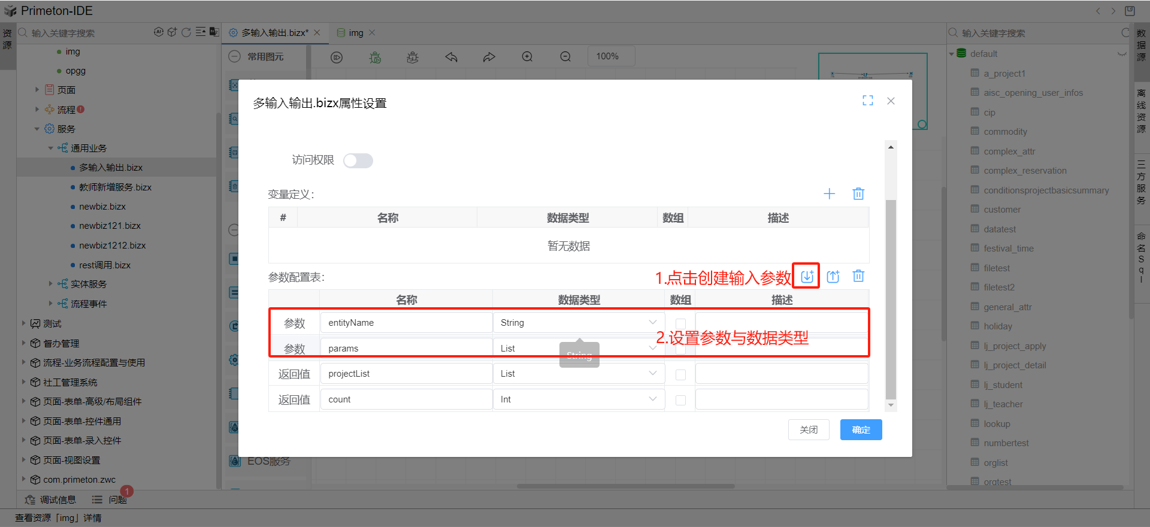
Task: Click the plus icon to add variable
Action: pos(829,194)
